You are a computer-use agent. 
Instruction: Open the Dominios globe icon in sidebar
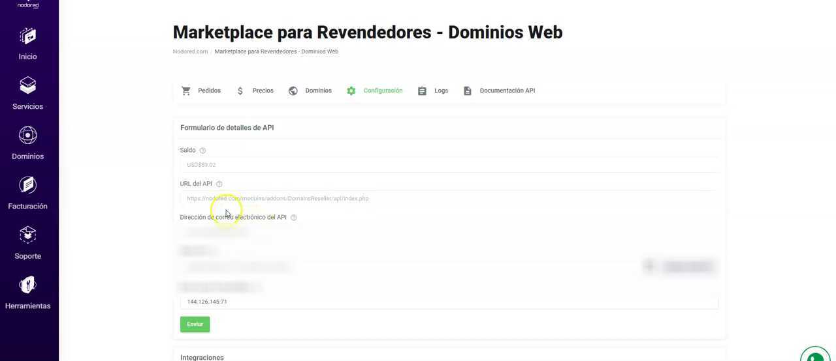point(27,136)
